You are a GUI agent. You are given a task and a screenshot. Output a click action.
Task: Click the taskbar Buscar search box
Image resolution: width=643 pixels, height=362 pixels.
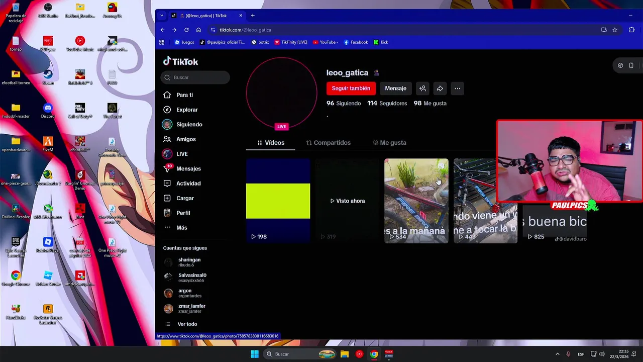tap(300, 354)
